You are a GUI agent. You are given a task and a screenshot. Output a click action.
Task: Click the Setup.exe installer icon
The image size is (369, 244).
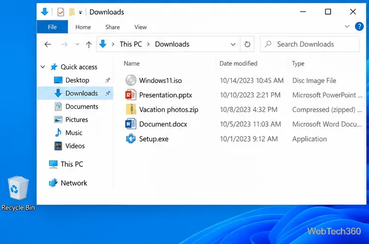131,139
